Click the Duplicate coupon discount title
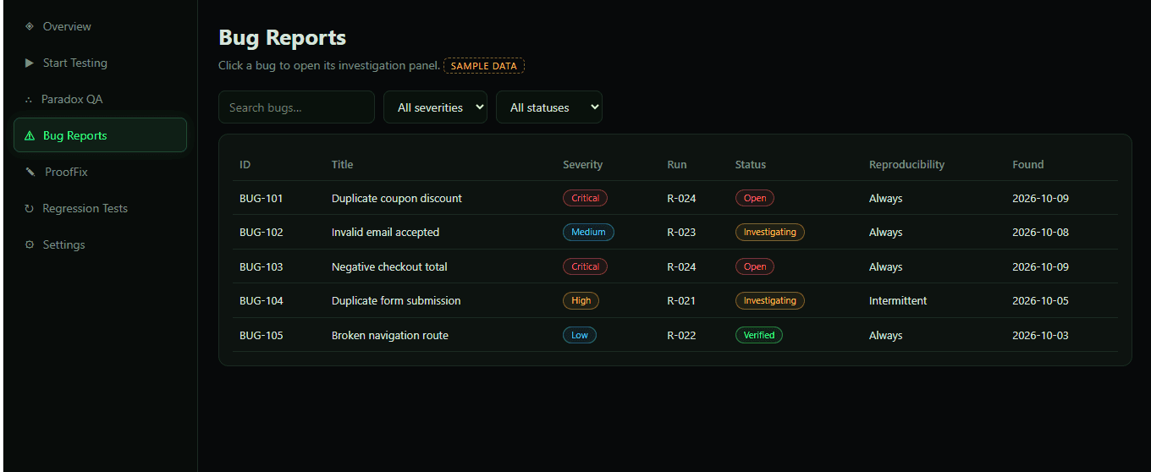The height and width of the screenshot is (472, 1151). click(x=397, y=199)
